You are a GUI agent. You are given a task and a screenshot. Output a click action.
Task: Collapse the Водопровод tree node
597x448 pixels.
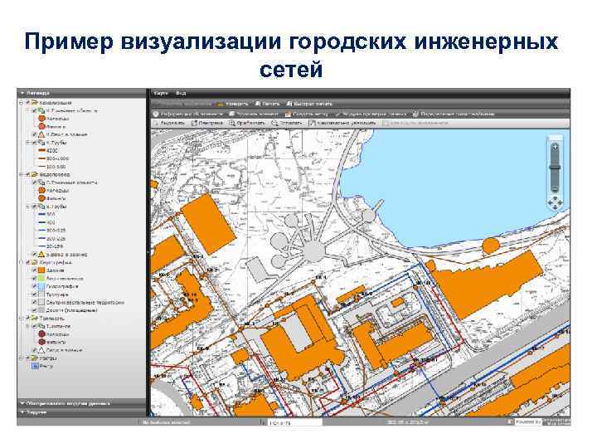(x=22, y=174)
